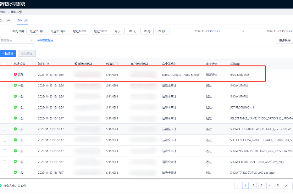This screenshot has height=196, width=293.
Task: Select current page 1 button
Action: 245,186
